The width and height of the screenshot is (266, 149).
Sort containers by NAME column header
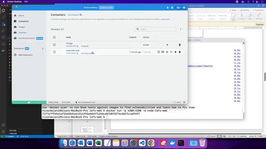coord(69,37)
